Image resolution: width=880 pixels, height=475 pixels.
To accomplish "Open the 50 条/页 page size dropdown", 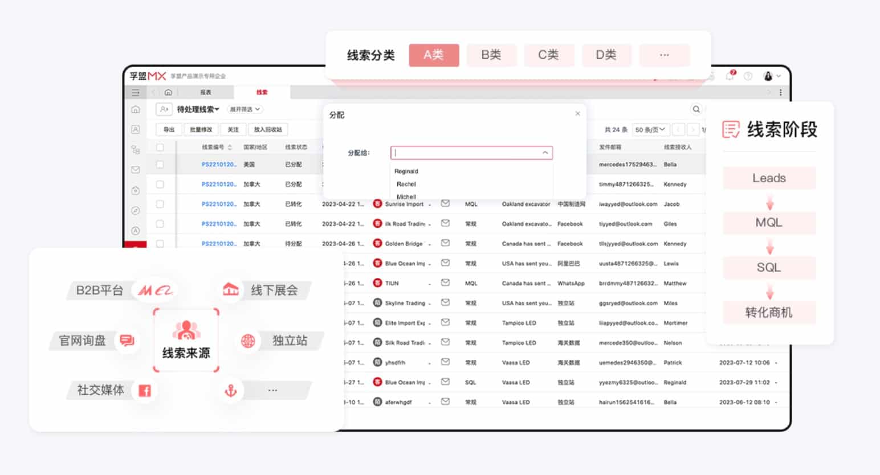I will (x=650, y=130).
